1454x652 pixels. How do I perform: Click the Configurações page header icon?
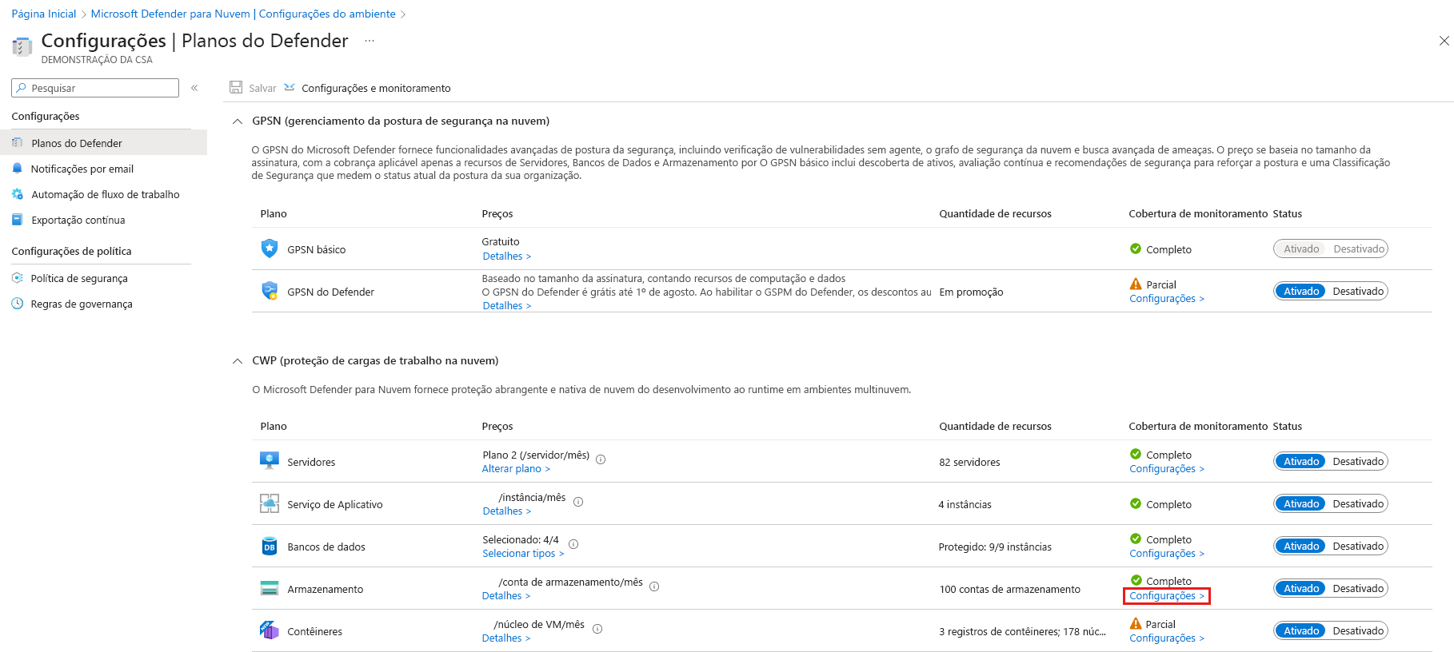(x=22, y=46)
